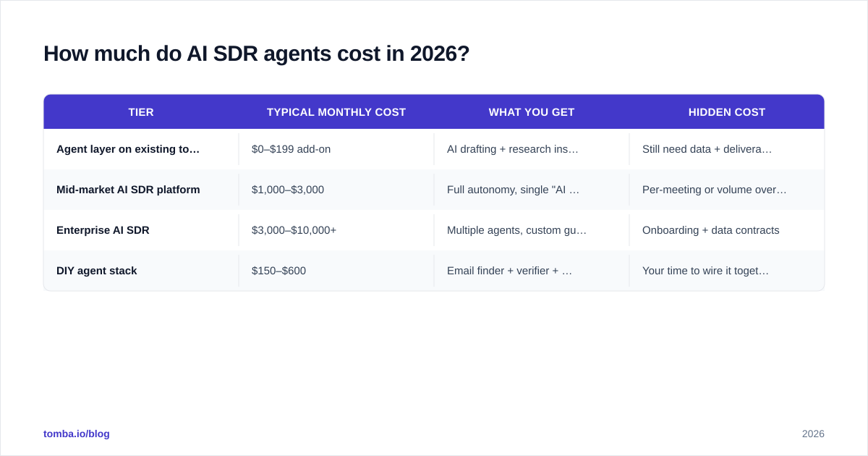Click the TYPICAL MONTHLY COST column header
This screenshot has height=456, width=868.
[336, 112]
